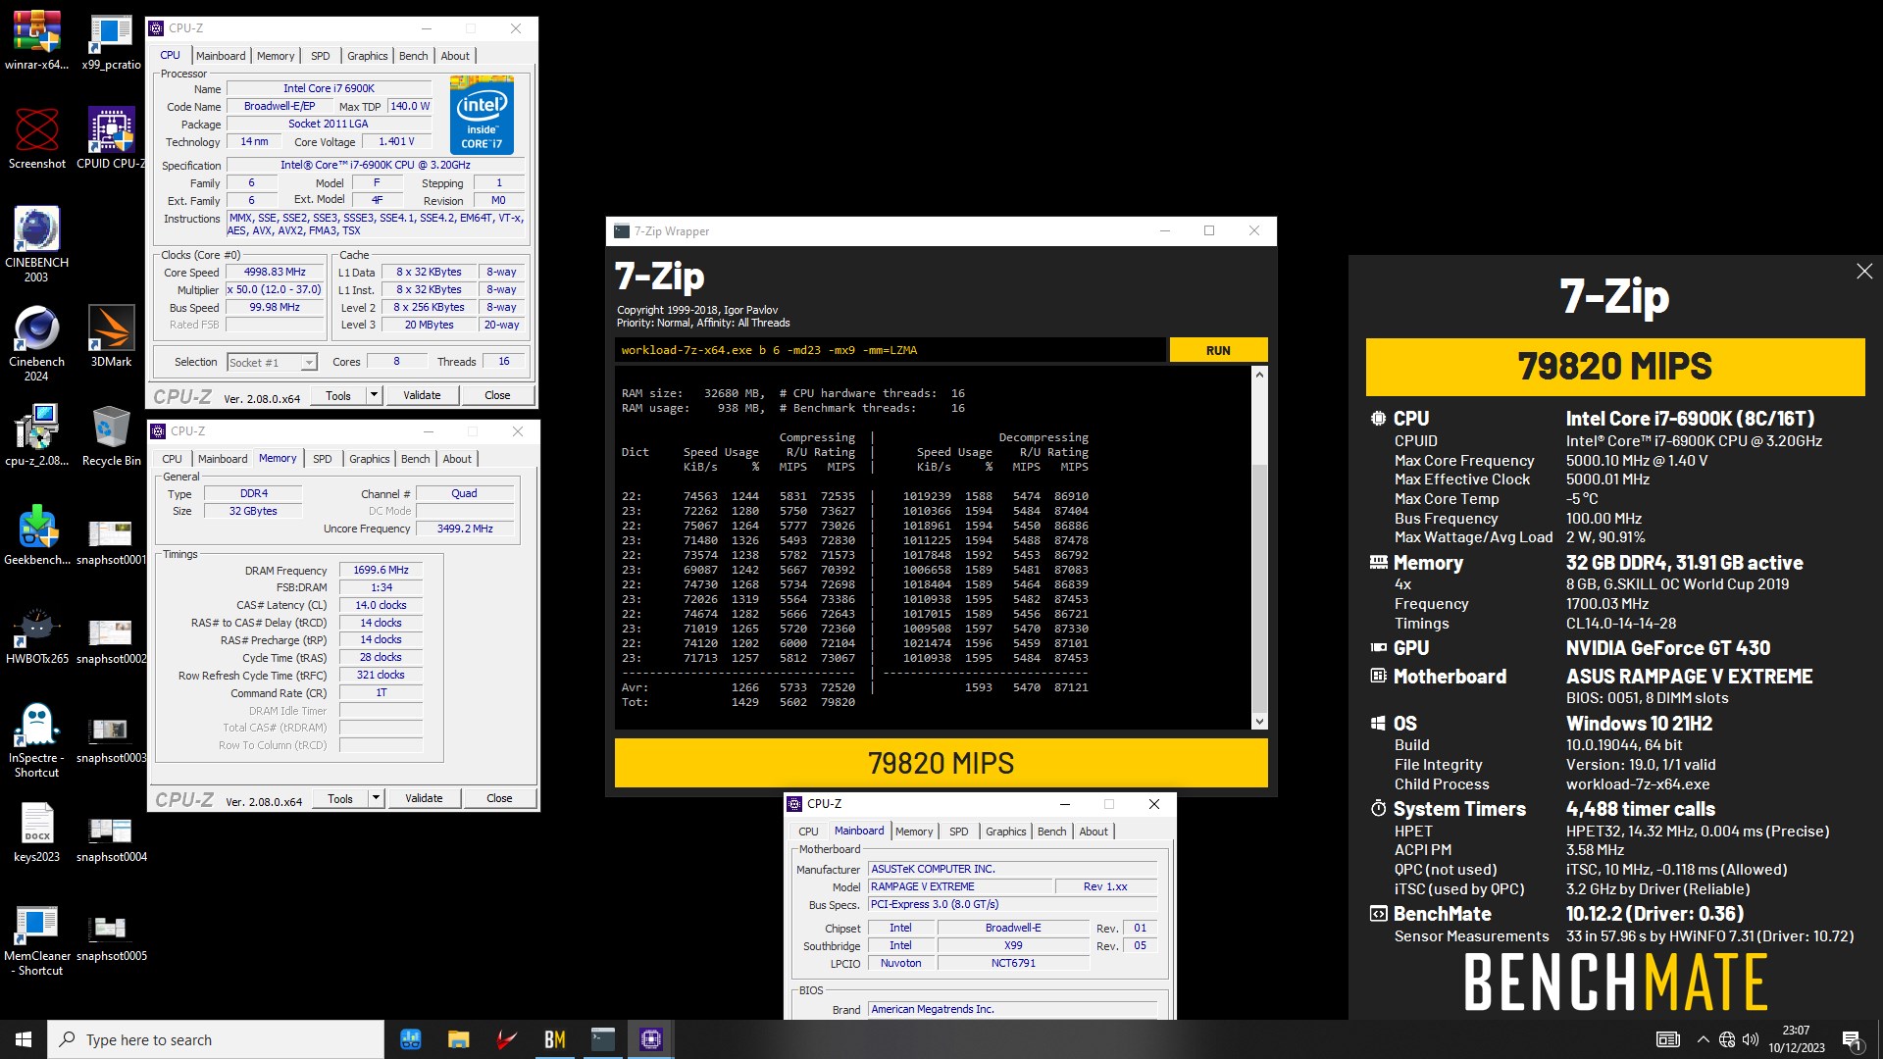
Task: Open the CPU-Z taskbar icon
Action: [x=650, y=1039]
